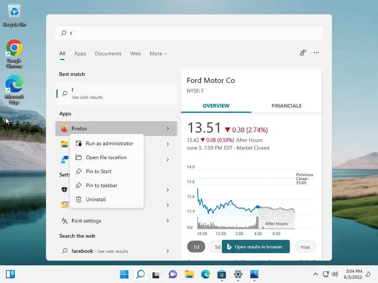Expand the third app result arrow
378x283 pixels.
pyautogui.click(x=168, y=160)
